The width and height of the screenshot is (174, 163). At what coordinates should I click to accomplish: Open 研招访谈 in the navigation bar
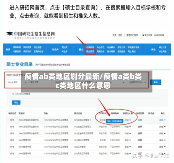click(27, 51)
